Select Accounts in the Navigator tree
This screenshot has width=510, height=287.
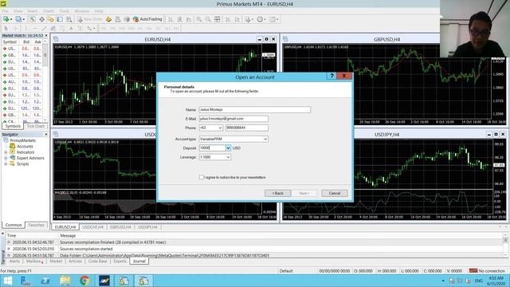click(25, 147)
